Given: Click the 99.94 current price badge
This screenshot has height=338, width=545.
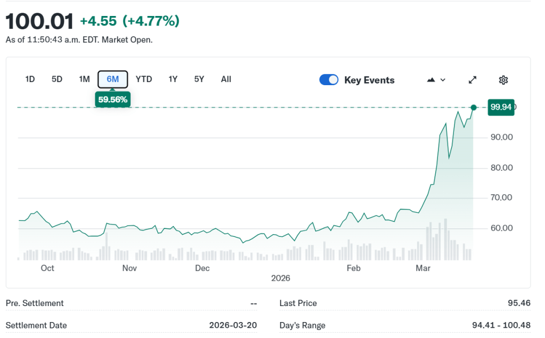Looking at the screenshot, I should (501, 107).
